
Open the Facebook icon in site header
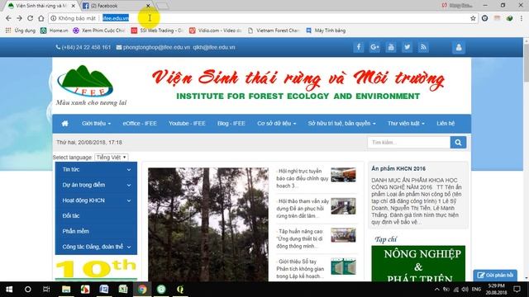pyautogui.click(x=358, y=47)
